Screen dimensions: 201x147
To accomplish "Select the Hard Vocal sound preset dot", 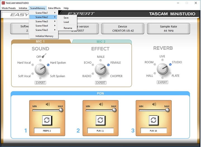I will click(x=33, y=65).
